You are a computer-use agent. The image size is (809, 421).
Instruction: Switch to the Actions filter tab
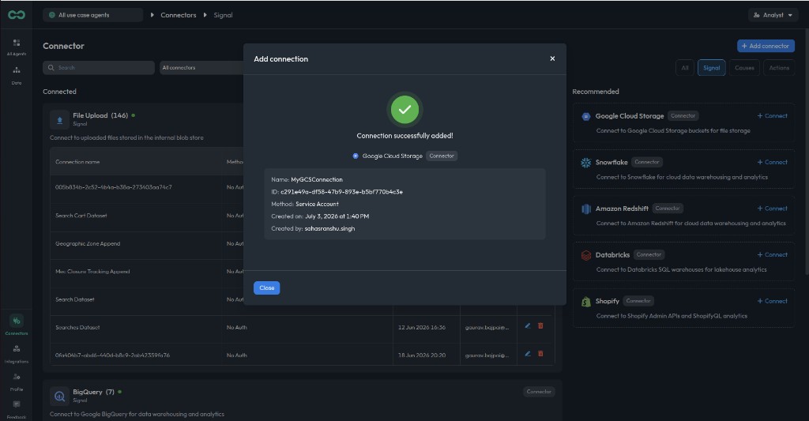tap(779, 68)
